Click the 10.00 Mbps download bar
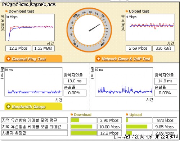This screenshot has height=141, width=180. (x=84, y=127)
